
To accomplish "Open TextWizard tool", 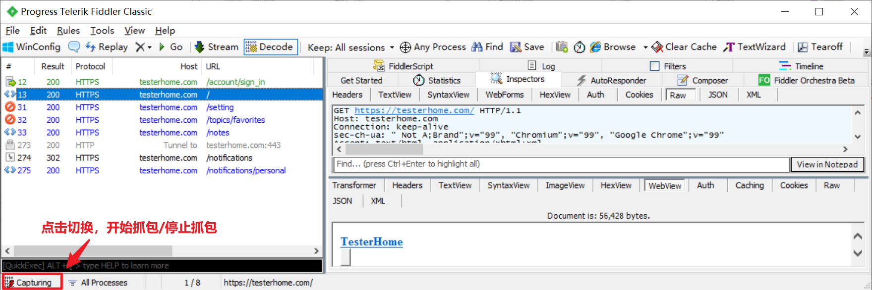I will click(x=755, y=47).
